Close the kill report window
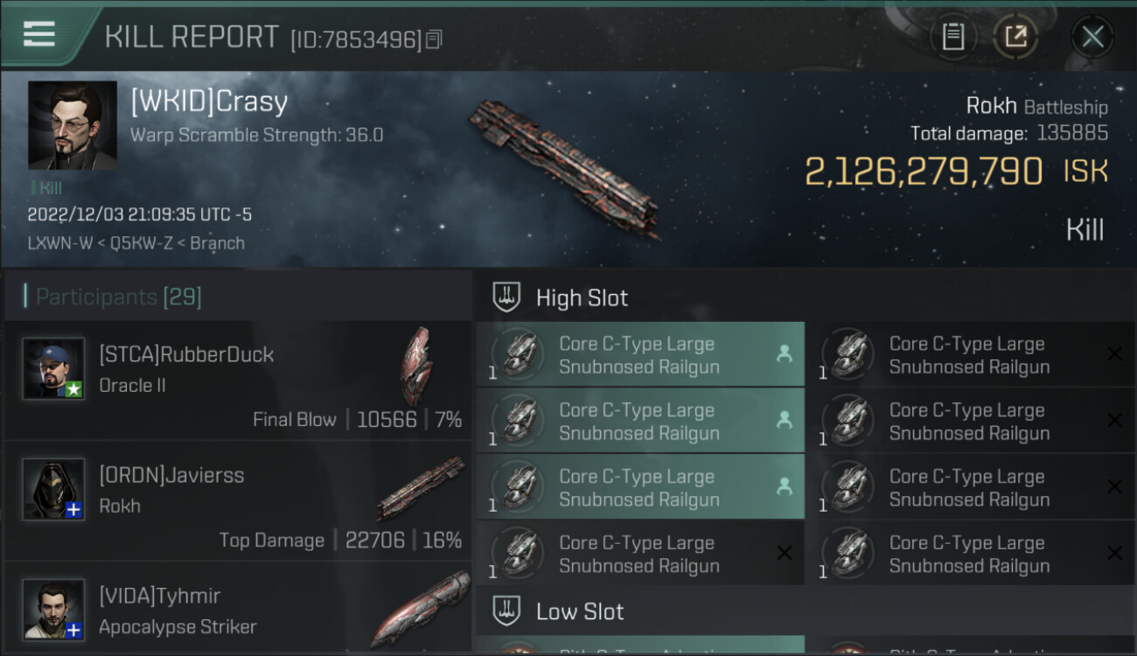The height and width of the screenshot is (656, 1137). click(1092, 37)
